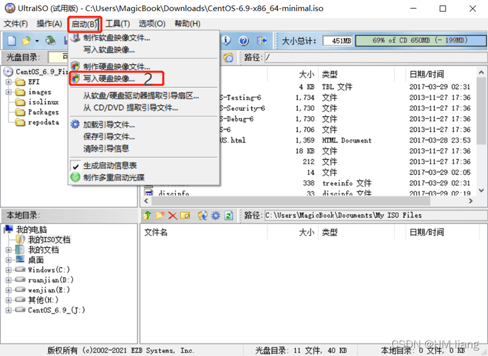Viewport: 488px width, 356px height.
Task: Expand the CentOS_6.9_(J:) drive node
Action: (8, 310)
